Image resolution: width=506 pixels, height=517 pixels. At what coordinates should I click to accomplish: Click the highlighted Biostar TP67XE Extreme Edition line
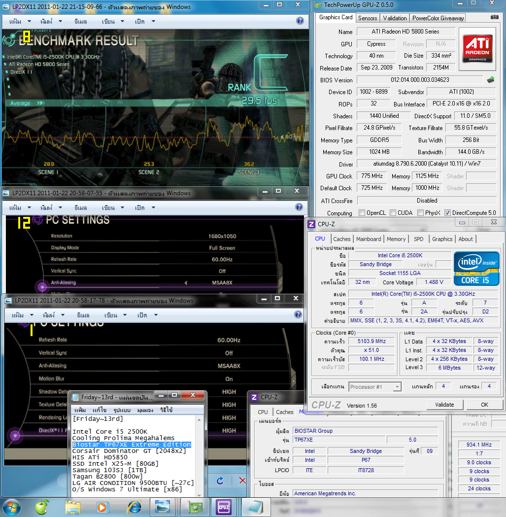132,445
